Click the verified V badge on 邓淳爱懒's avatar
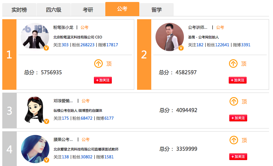Image resolution: width=273 pixels, height=166 pixels. pos(47,121)
